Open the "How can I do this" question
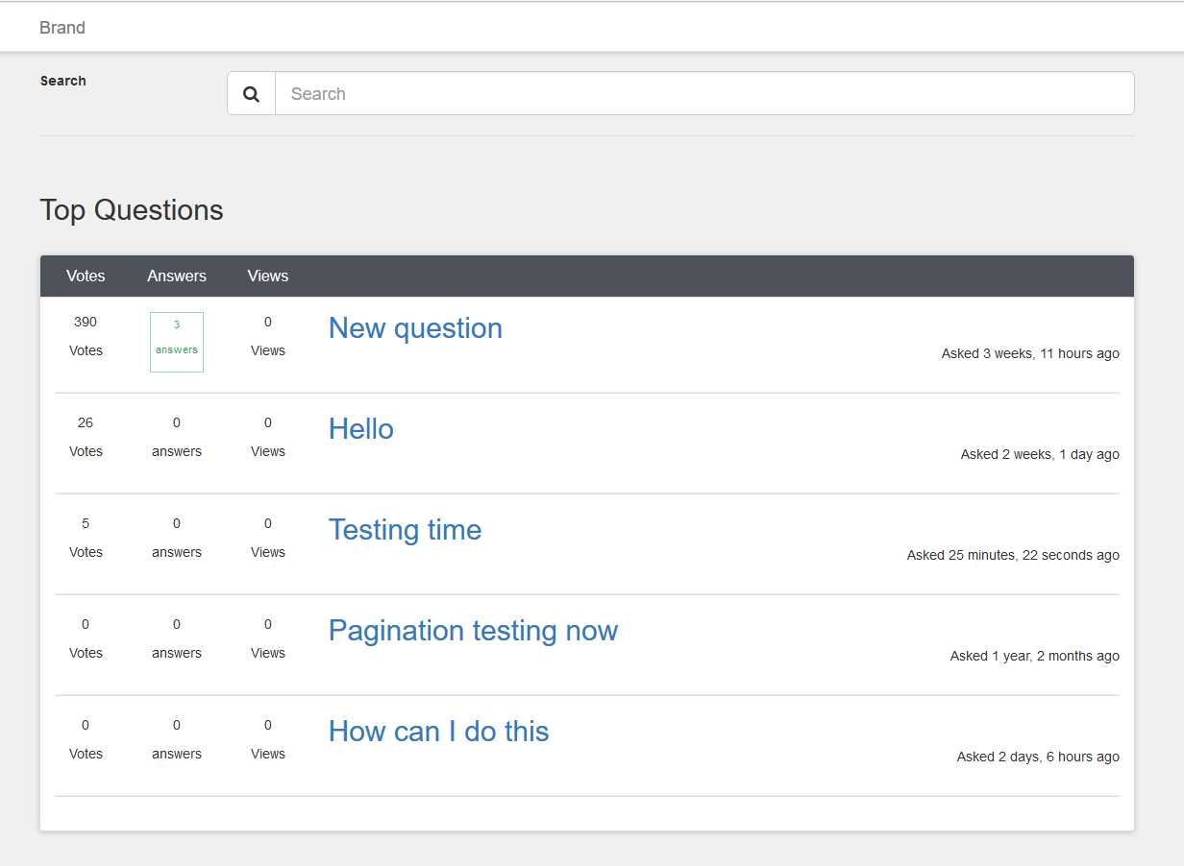1184x866 pixels. tap(439, 732)
